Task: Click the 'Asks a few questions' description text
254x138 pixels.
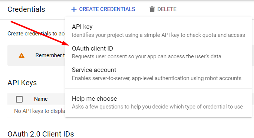Action: (x=157, y=107)
